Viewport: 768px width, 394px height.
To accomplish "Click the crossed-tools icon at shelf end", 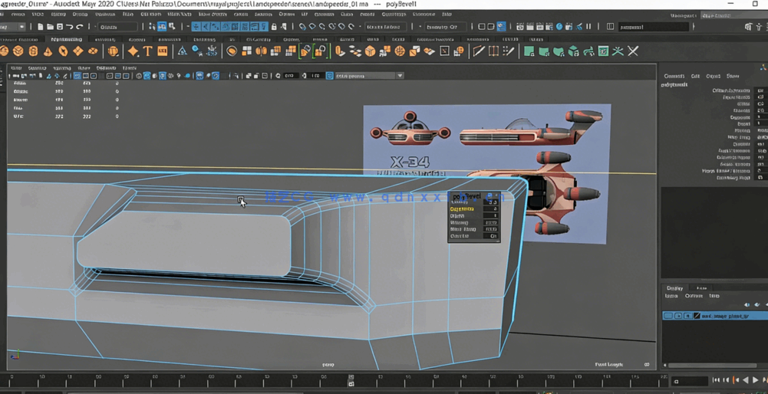I will point(633,51).
